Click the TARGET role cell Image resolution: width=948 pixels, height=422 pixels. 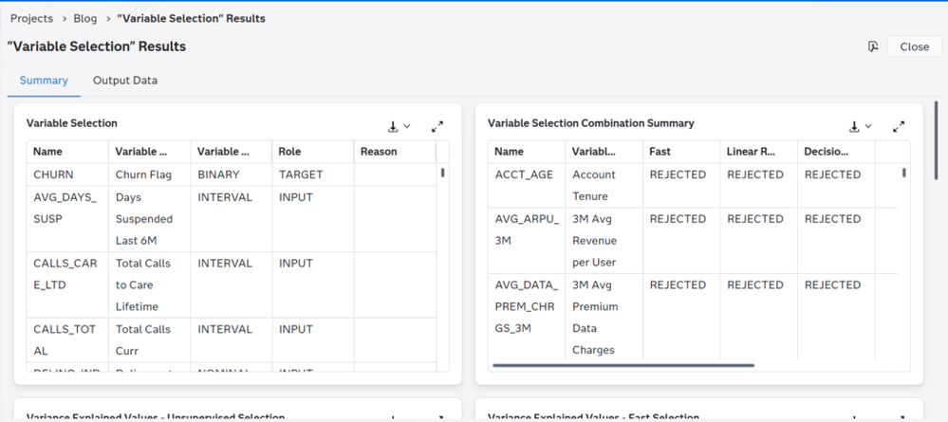313,174
